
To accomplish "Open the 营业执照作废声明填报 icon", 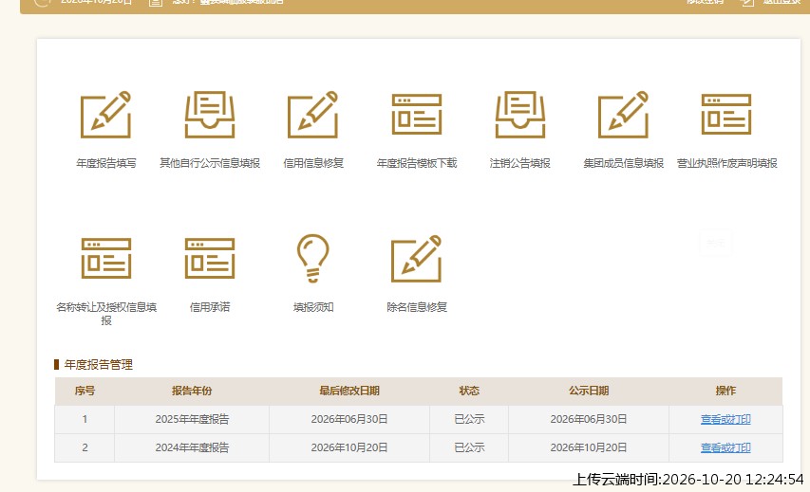I will tap(726, 115).
